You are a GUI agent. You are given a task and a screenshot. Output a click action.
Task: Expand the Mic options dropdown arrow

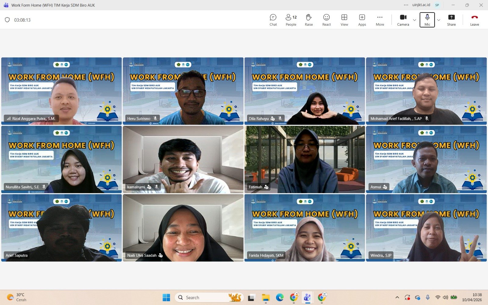point(439,20)
